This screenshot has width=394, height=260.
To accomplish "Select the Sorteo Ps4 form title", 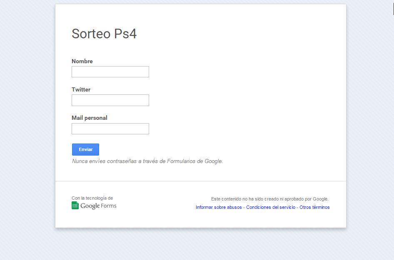I will 104,34.
